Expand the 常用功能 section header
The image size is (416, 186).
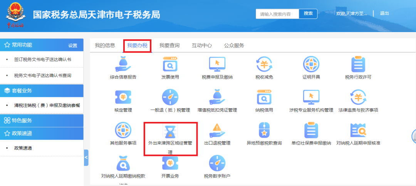pos(42,45)
